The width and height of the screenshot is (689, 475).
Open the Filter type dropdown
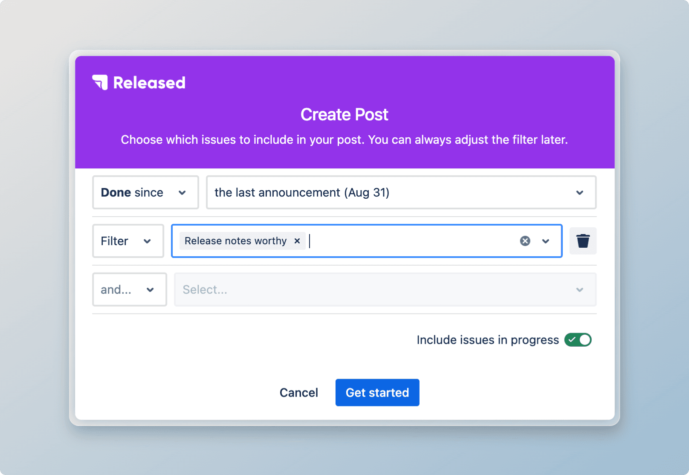[128, 241]
